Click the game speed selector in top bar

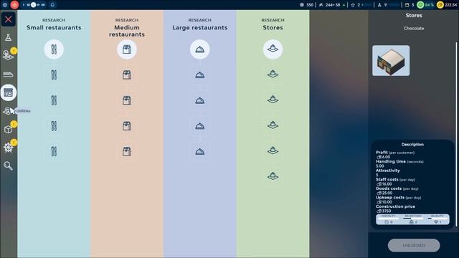[x=34, y=5]
